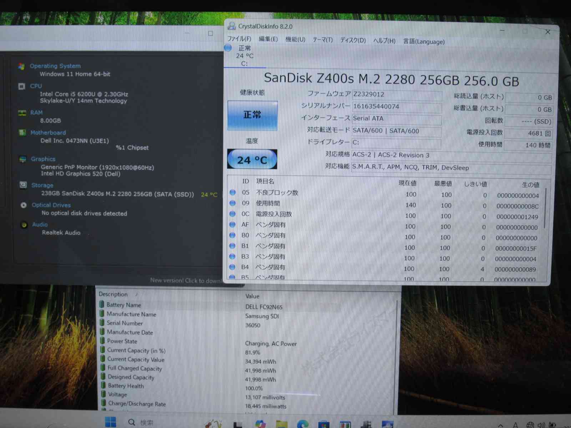Screen dimensions: 571x428
Task: Click the 正常 health status button
Action: click(252, 115)
